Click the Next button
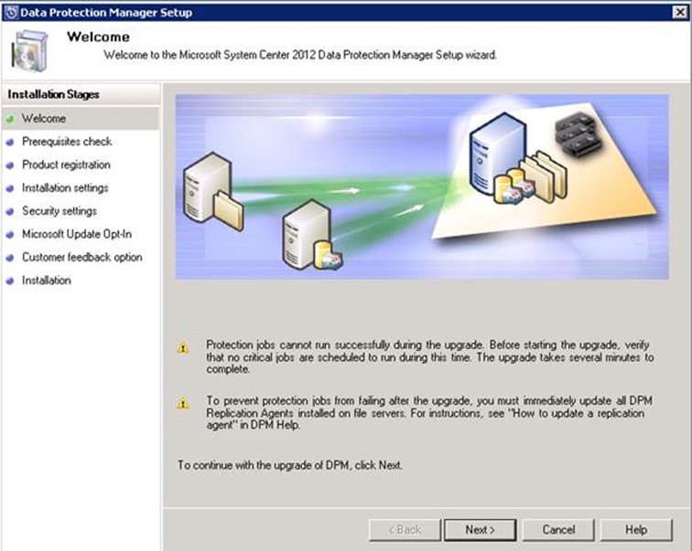 click(x=481, y=529)
